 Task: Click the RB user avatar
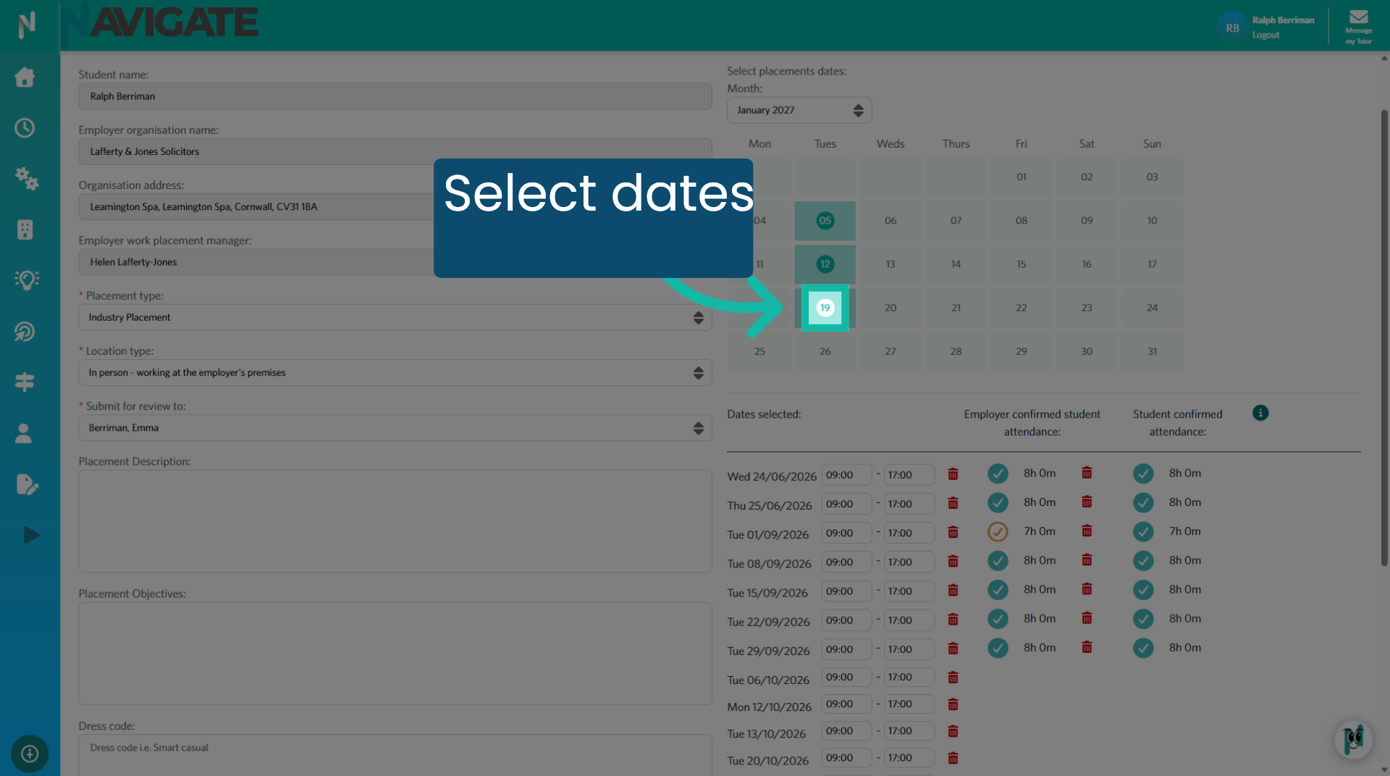(x=1231, y=28)
